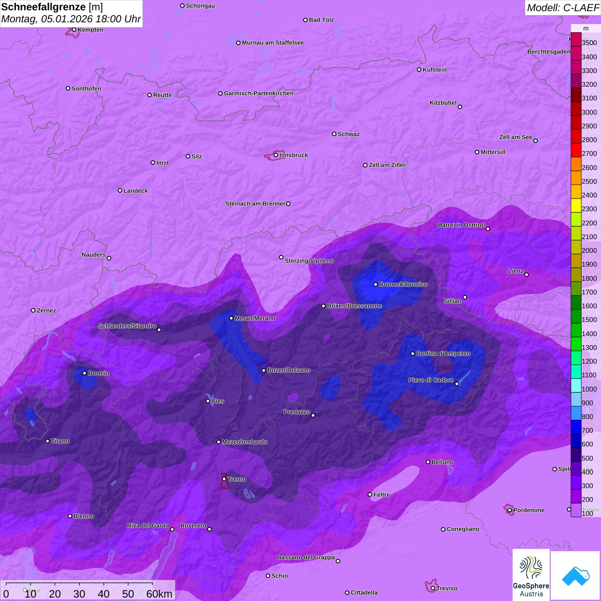
Task: Click the scale bar's 30 tick label
Action: [x=79, y=594]
